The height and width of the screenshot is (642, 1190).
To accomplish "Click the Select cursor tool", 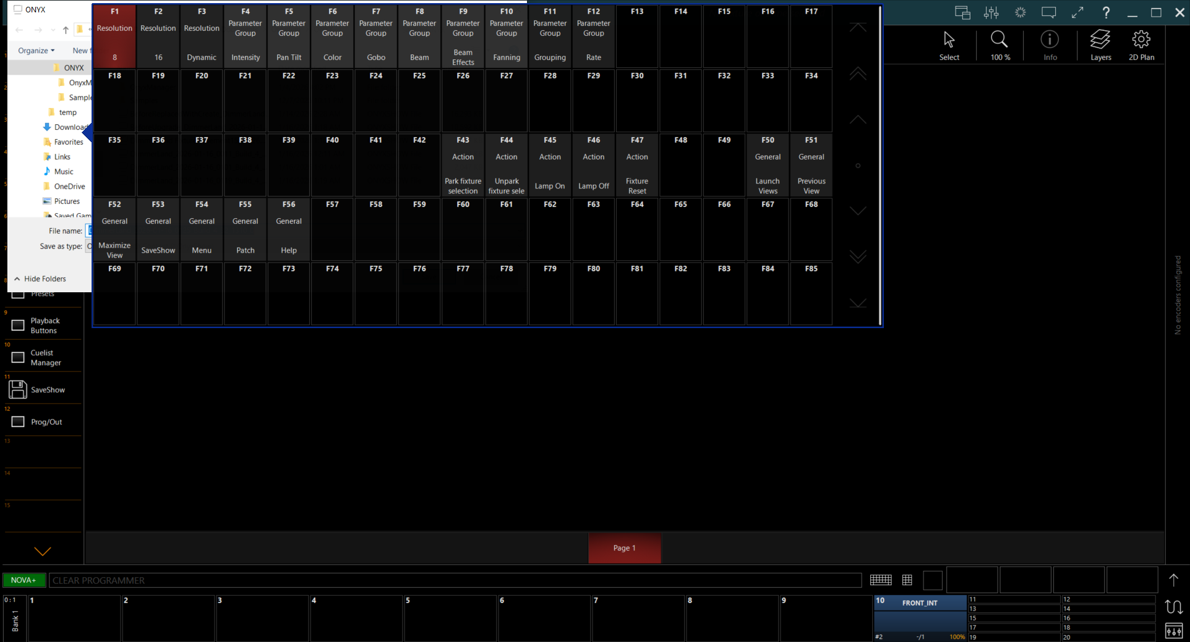I will pyautogui.click(x=949, y=45).
